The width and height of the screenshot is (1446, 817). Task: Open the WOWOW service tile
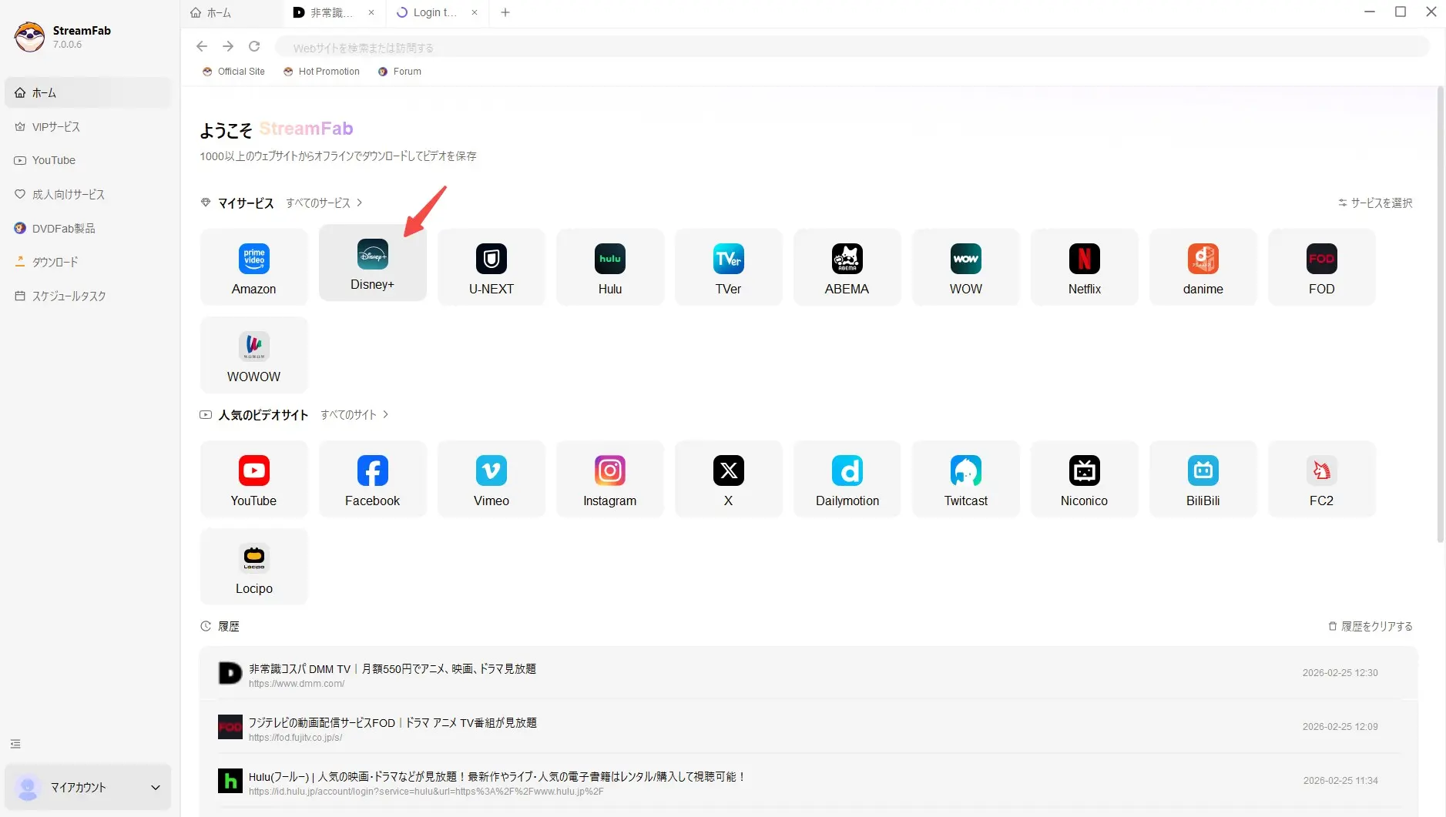tap(253, 355)
